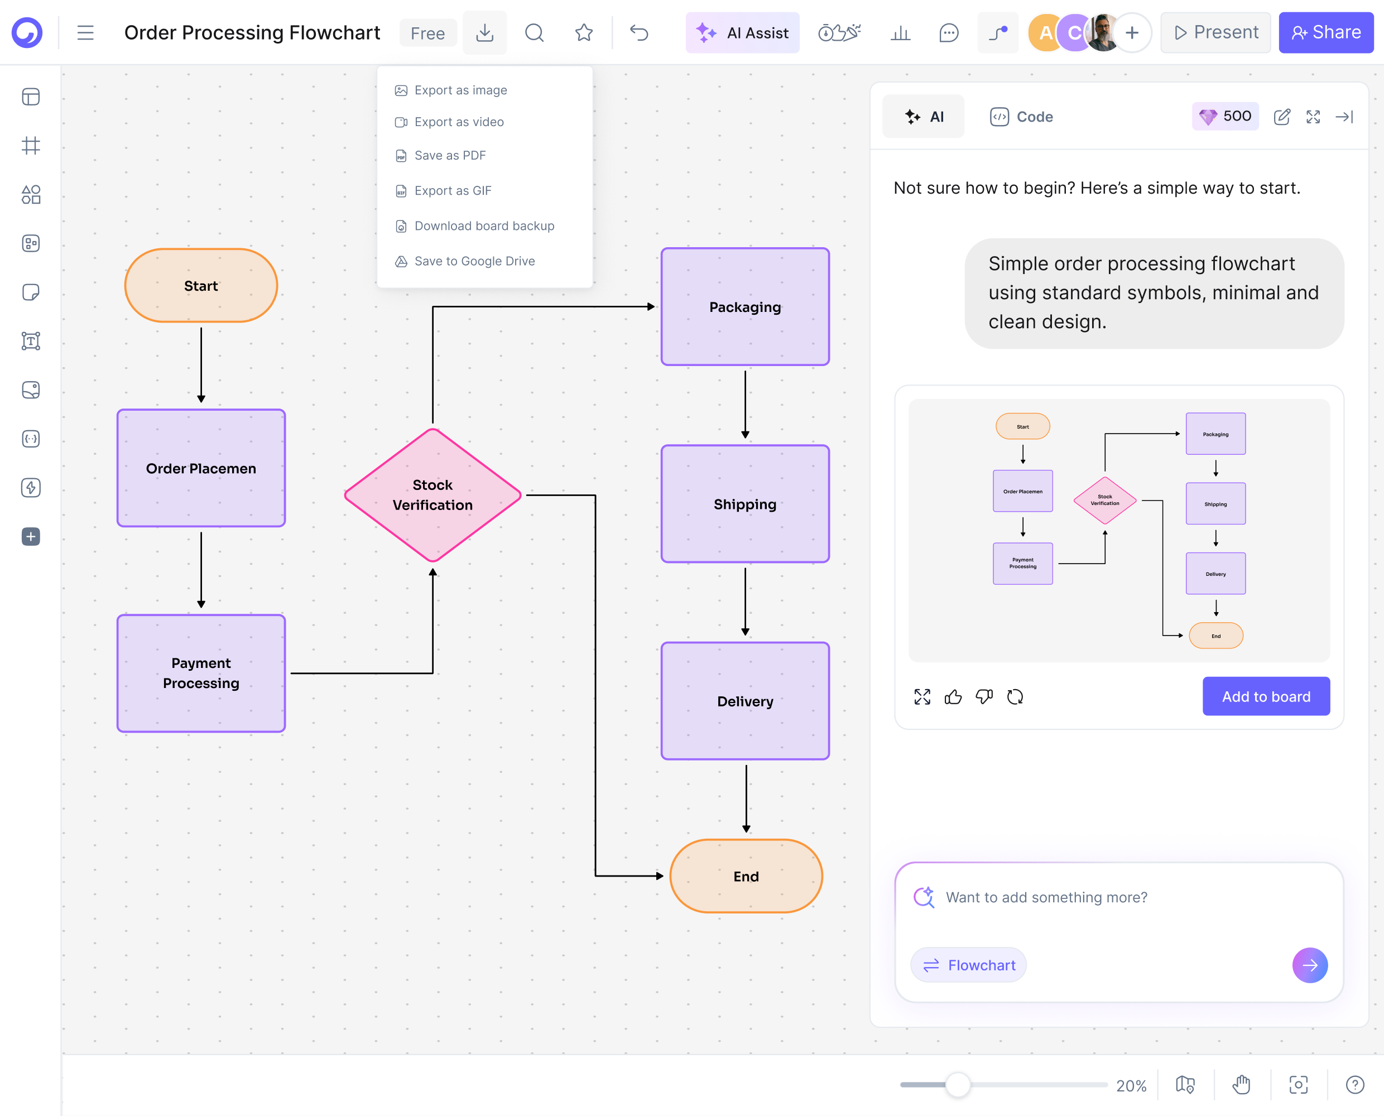Open the search magnifier icon
Image resolution: width=1384 pixels, height=1116 pixels.
click(534, 32)
